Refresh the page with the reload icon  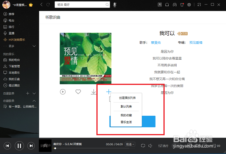48,5
